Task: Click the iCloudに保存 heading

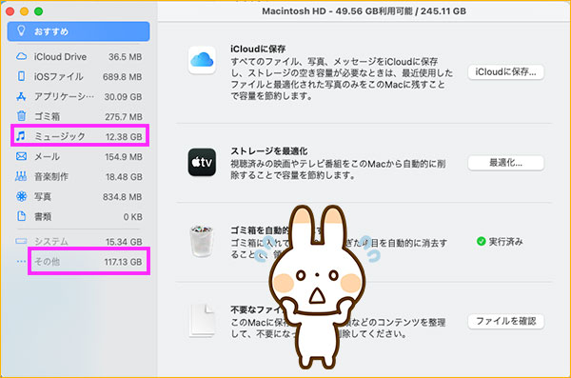Action: 258,49
